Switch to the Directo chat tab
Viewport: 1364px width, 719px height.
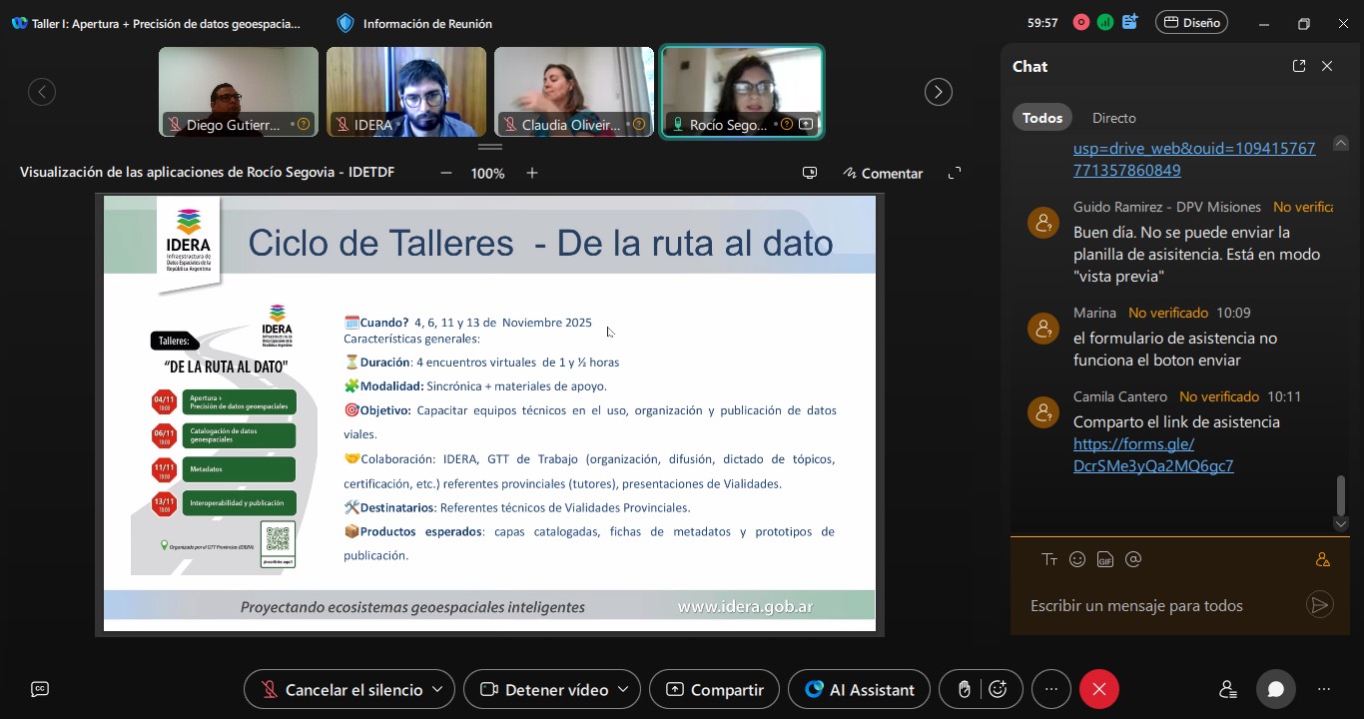tap(1113, 118)
